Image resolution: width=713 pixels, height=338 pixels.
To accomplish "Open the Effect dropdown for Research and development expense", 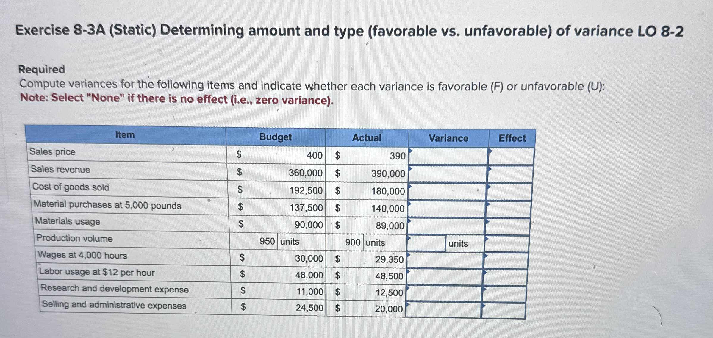I will pos(510,293).
